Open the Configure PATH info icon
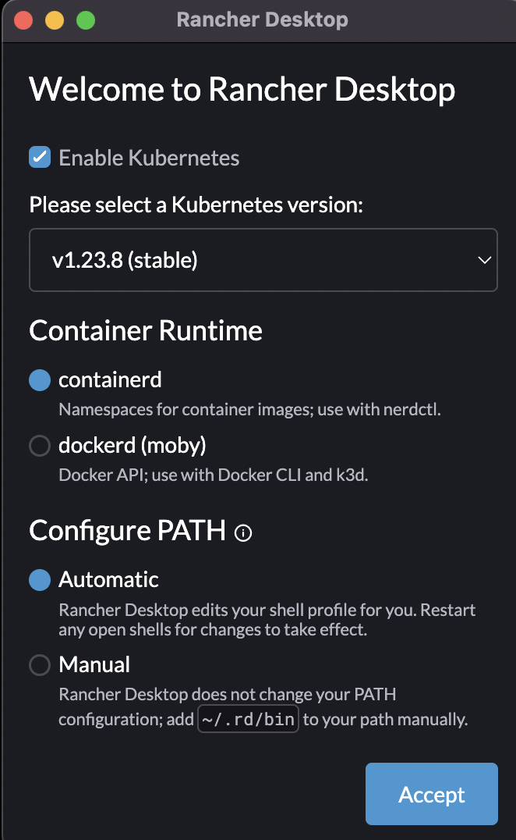Image resolution: width=516 pixels, height=840 pixels. 243,533
